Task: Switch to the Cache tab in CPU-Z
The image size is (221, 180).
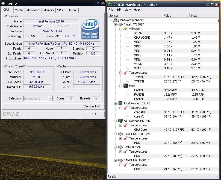Action: [19, 10]
